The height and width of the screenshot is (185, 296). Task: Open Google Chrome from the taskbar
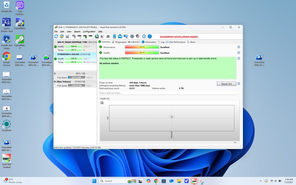coord(156,181)
